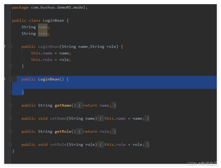Click the setRole method name

(58, 144)
